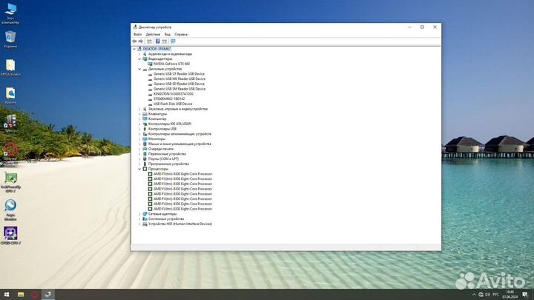Collapse the Видеоадаптеры category
Viewport: 534px width, 300px height.
click(x=139, y=59)
